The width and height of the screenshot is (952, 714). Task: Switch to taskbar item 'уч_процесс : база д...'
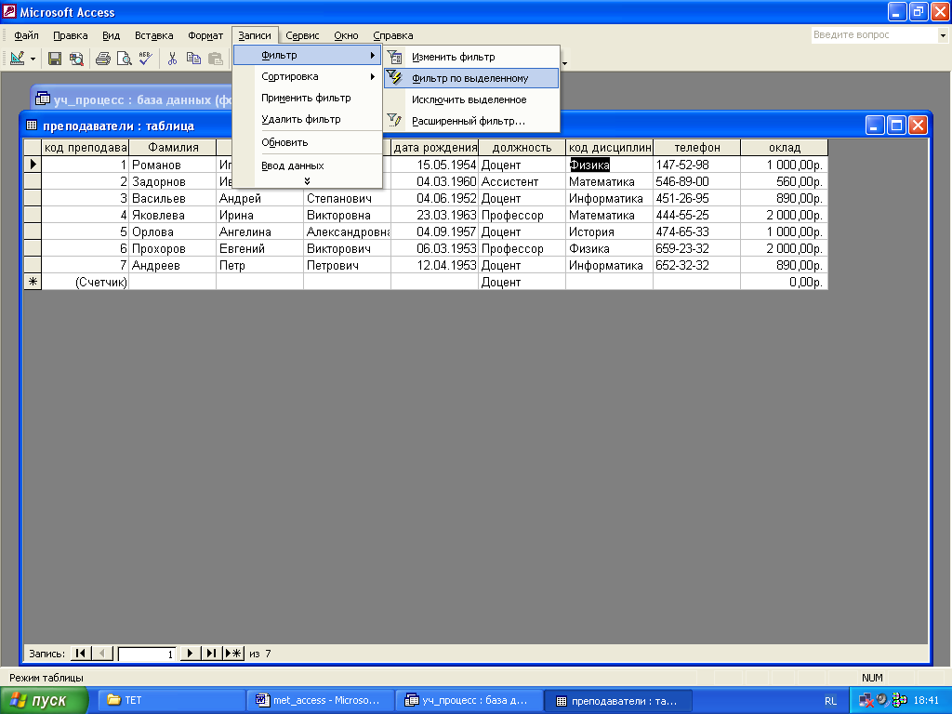tap(469, 700)
